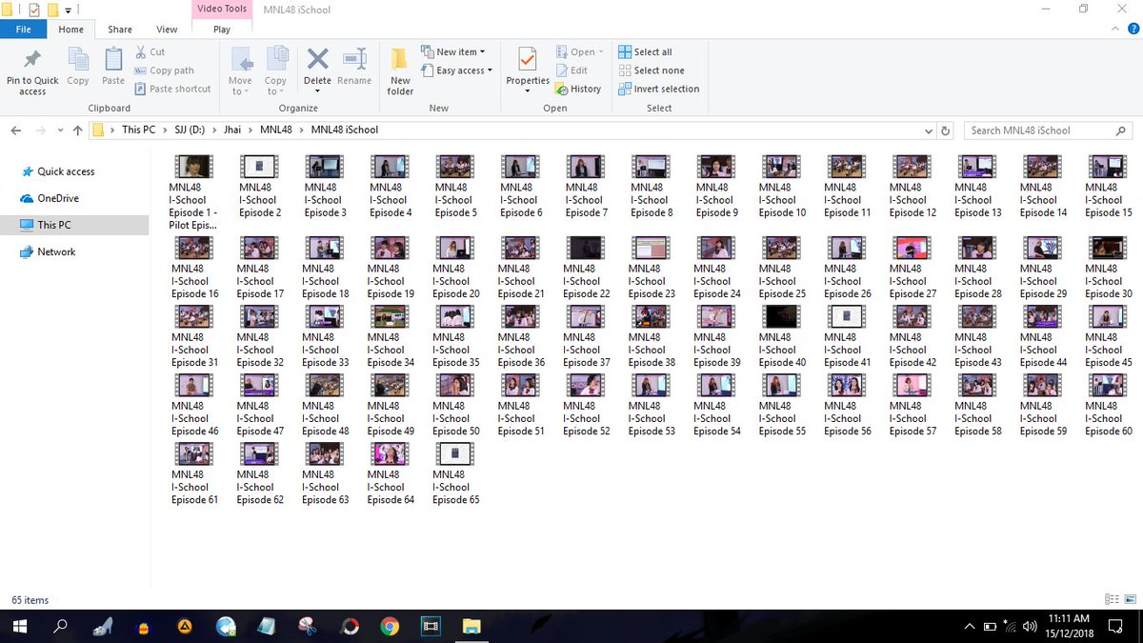This screenshot has width=1143, height=643.
Task: Open the Move to dropdown
Action: [241, 70]
